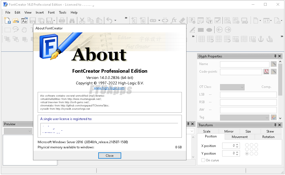Open the www.high-logic.com link
Image resolution: width=285 pixels, height=175 pixels.
pyautogui.click(x=109, y=88)
